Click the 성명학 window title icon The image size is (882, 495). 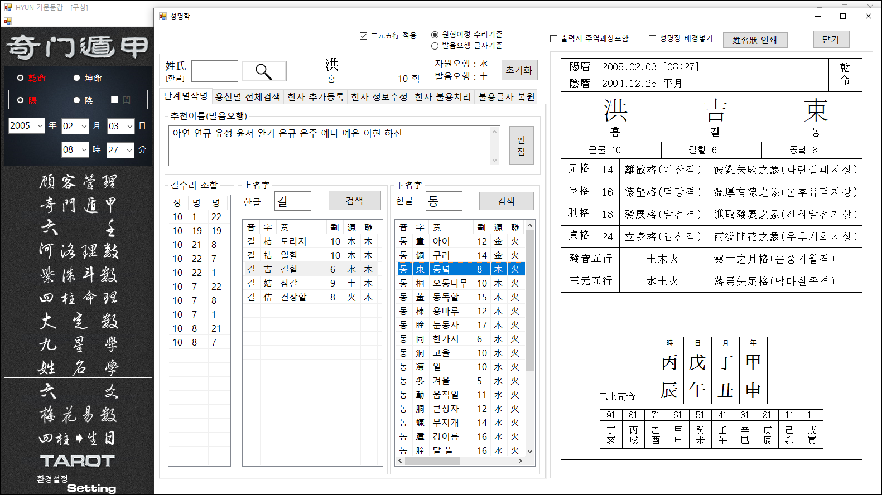[x=163, y=16]
